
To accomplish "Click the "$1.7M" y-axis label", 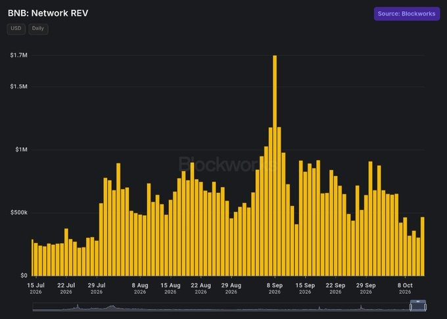I will [19, 55].
